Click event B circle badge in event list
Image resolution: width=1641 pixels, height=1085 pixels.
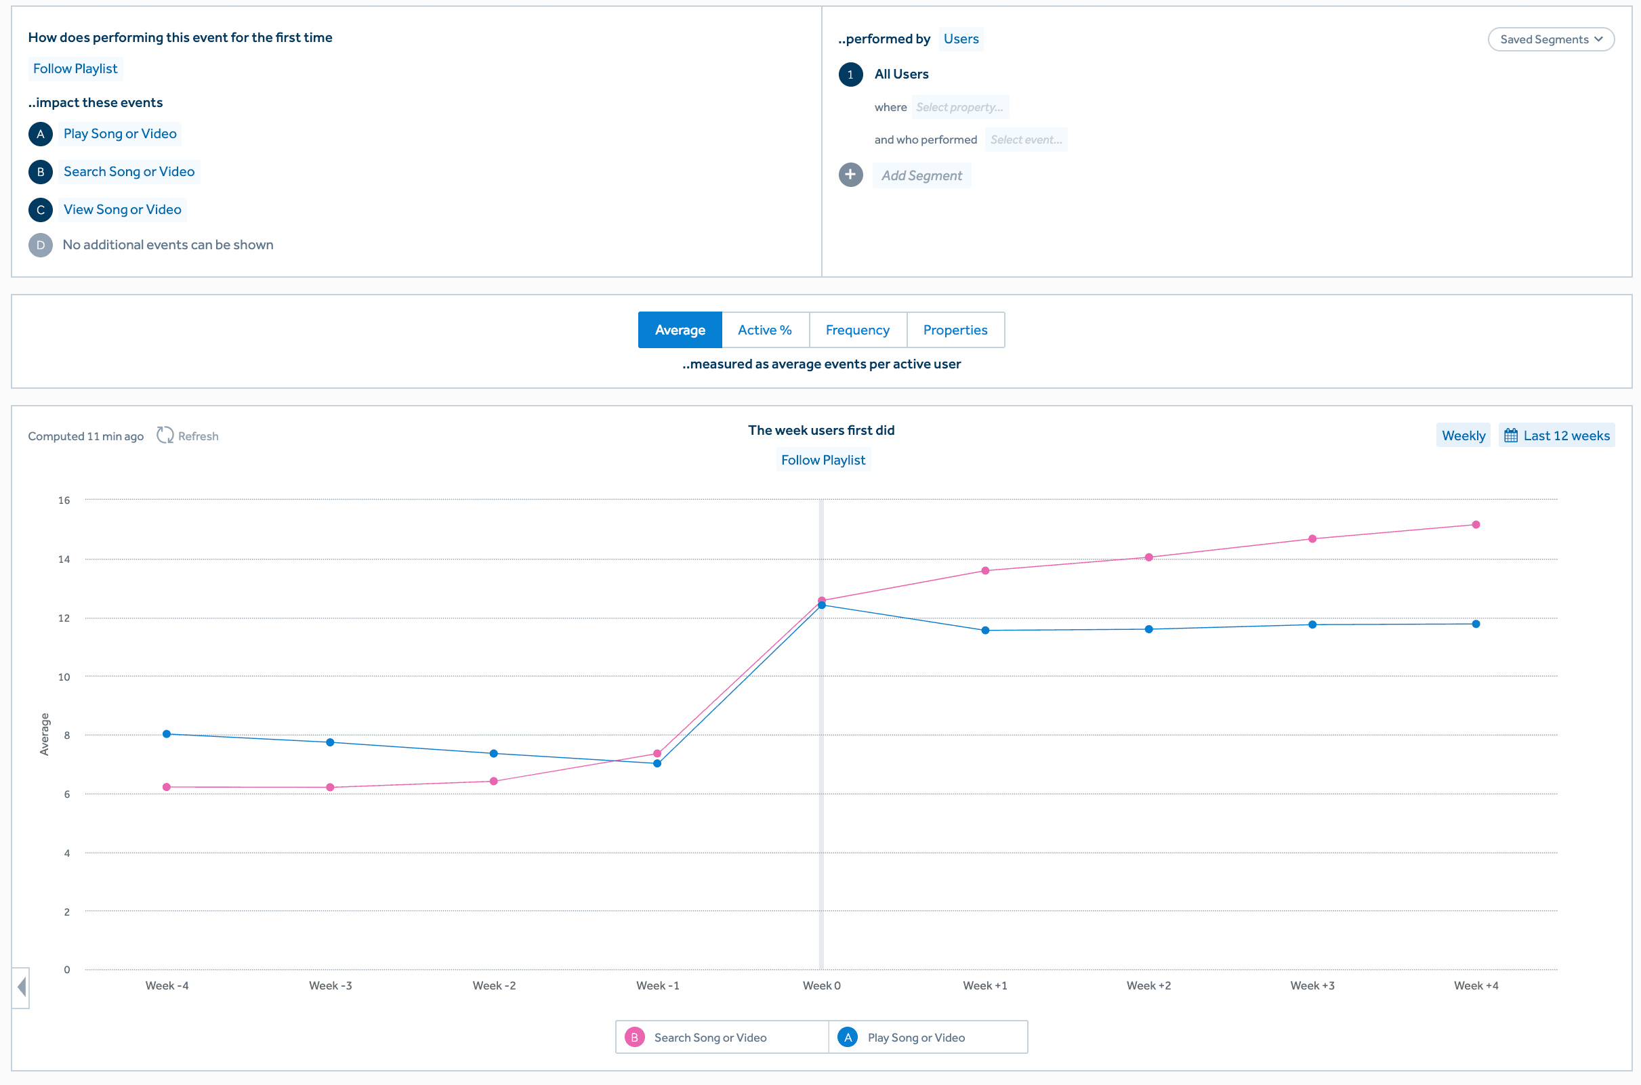(41, 171)
